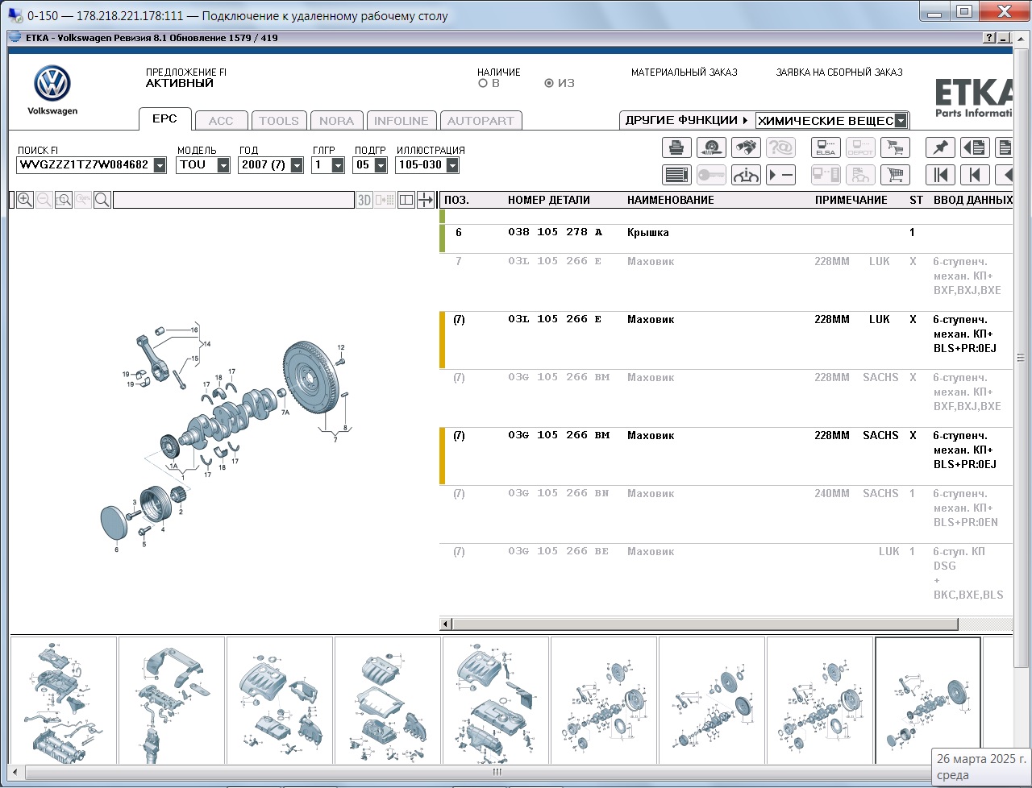Select the 'ИЗ' availability radio button
1032x788 pixels.
click(549, 83)
